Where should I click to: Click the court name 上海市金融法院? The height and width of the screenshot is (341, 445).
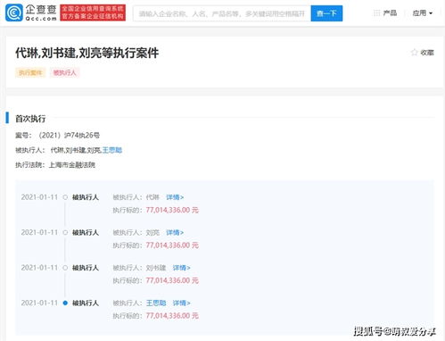[x=72, y=165]
